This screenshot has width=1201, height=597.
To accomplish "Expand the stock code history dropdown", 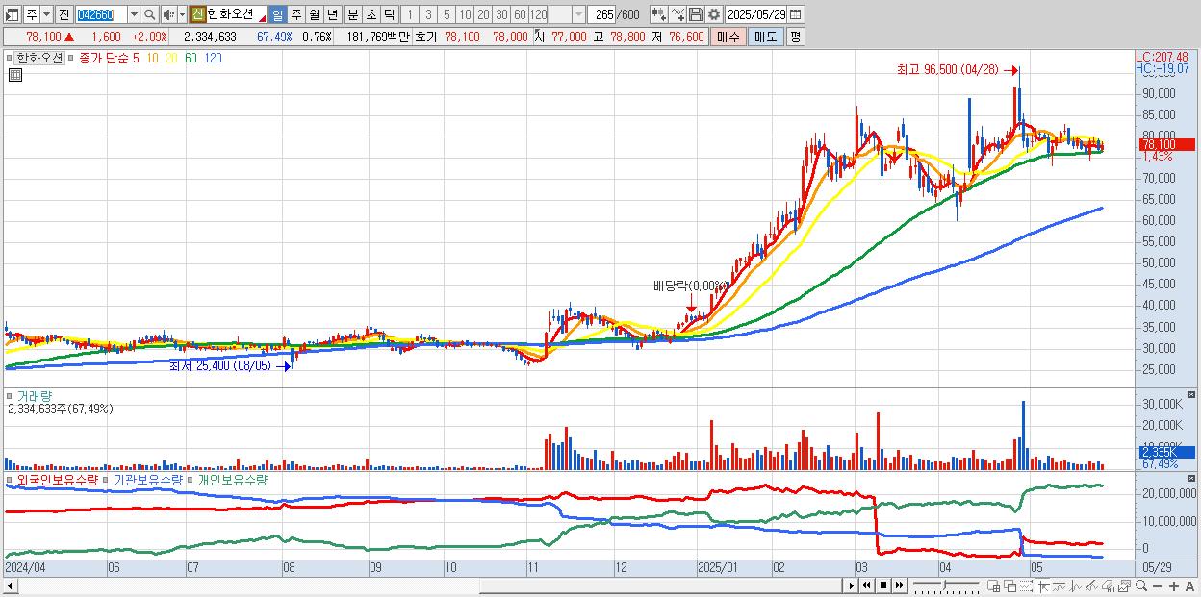I will click(x=134, y=14).
